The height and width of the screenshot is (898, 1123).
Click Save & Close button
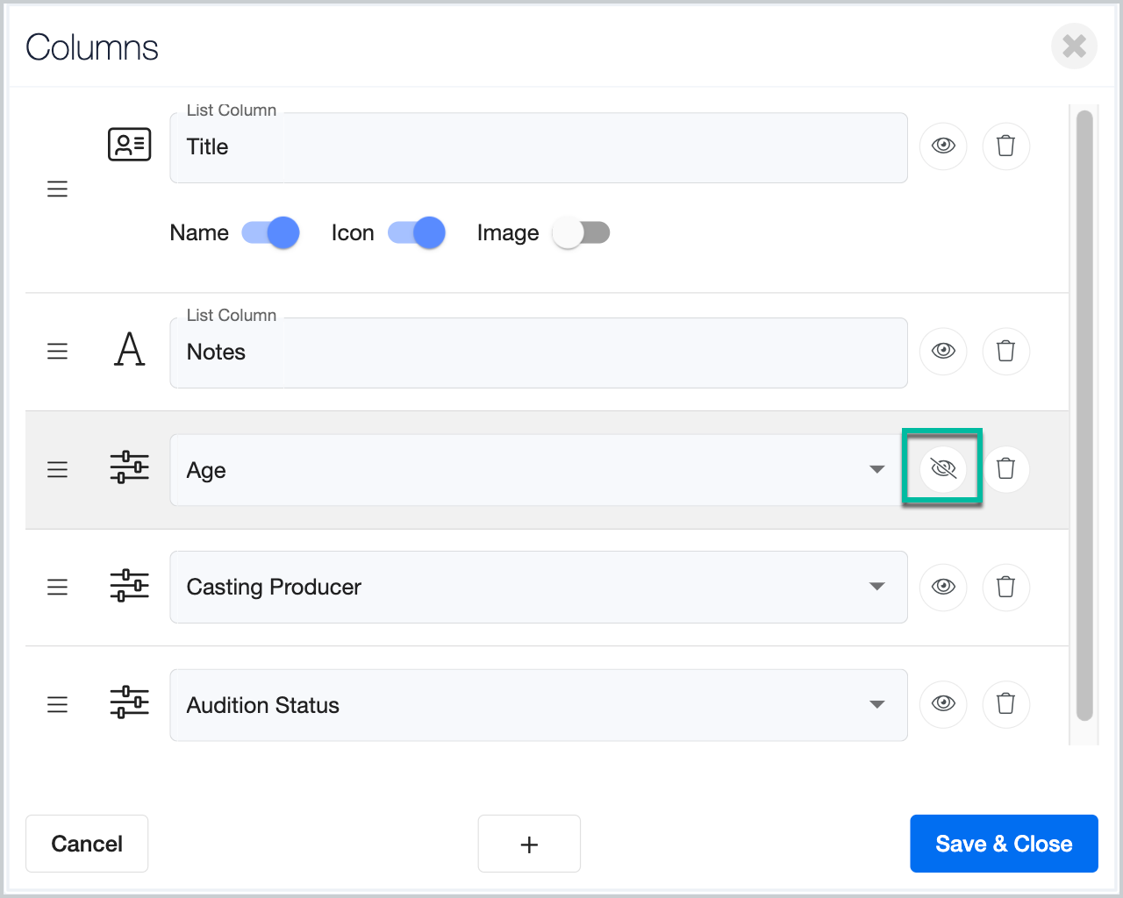click(x=1004, y=844)
